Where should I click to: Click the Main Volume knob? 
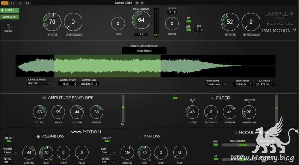(141, 20)
